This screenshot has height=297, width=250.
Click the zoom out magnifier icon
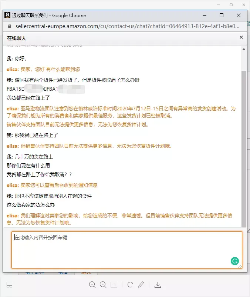pyautogui.click(x=103, y=285)
